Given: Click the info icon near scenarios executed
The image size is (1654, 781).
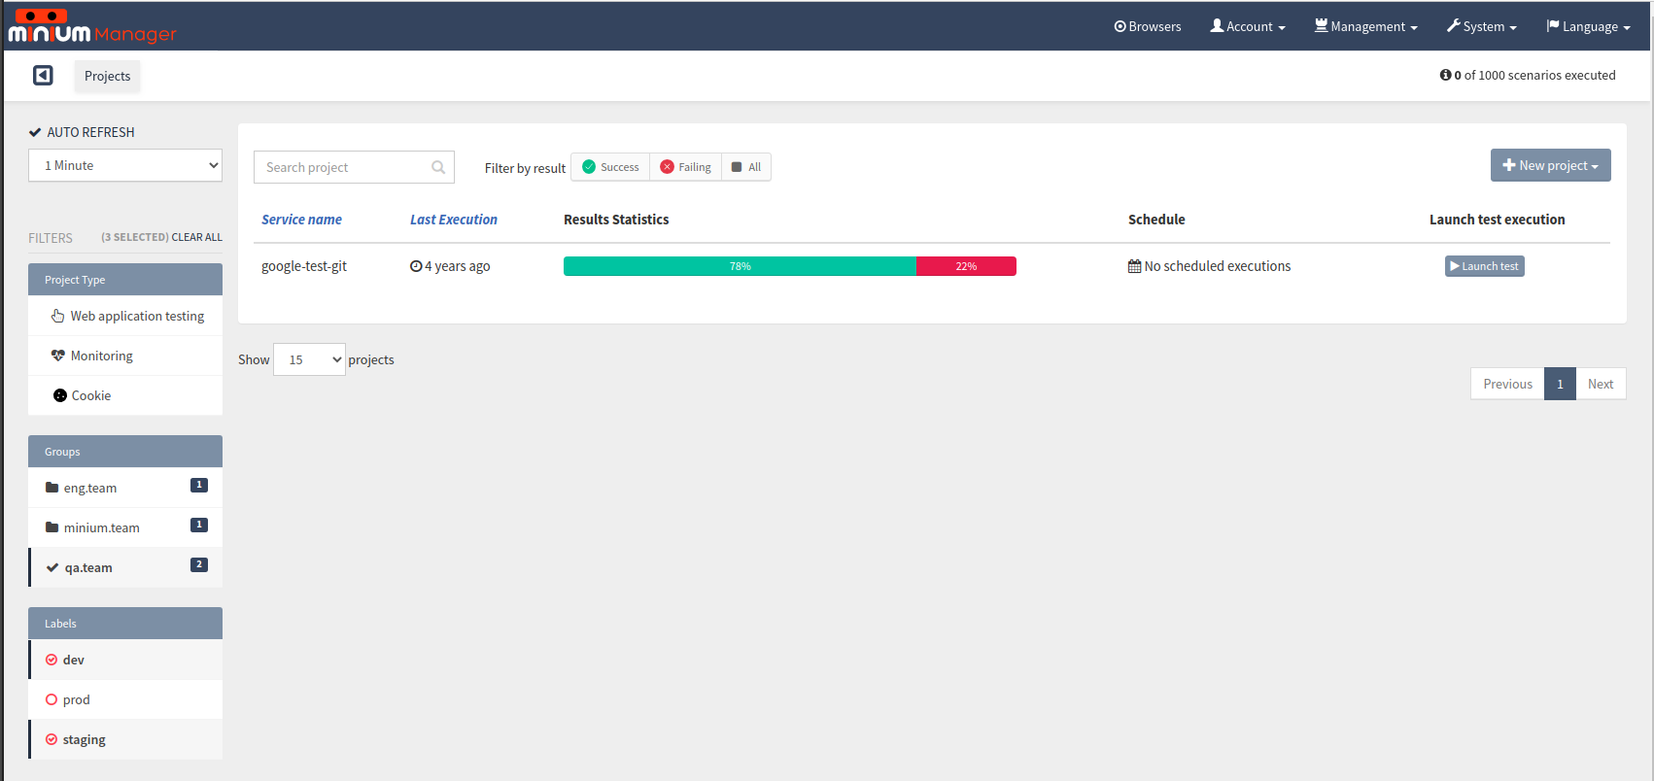Looking at the screenshot, I should (1445, 75).
